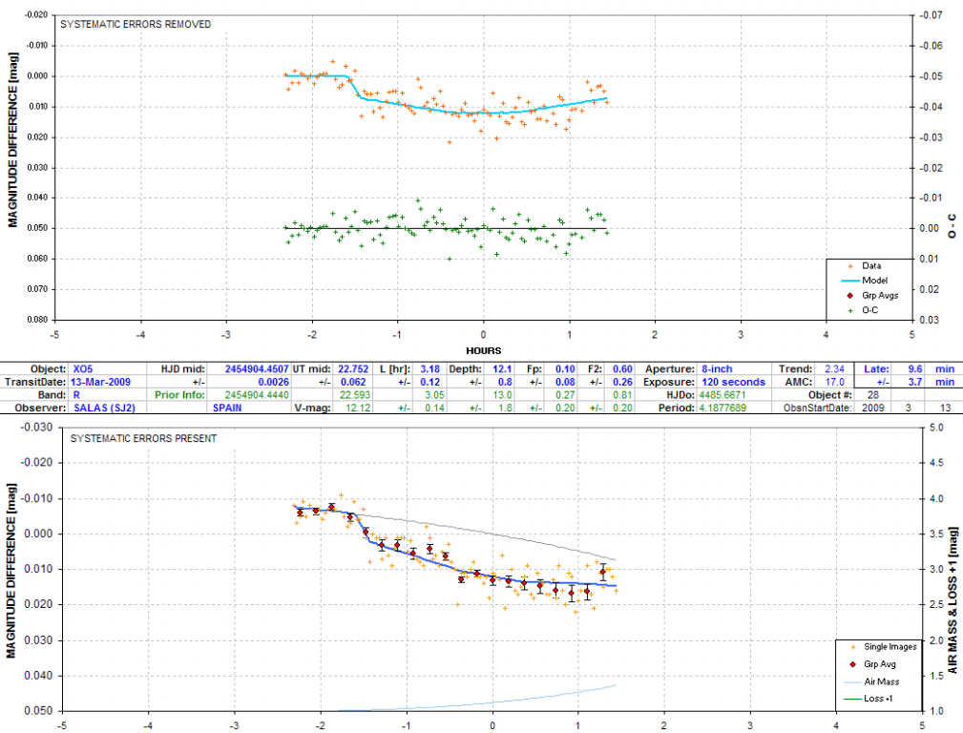Click the prior depth value 13.0
The image size is (963, 733).
click(502, 394)
